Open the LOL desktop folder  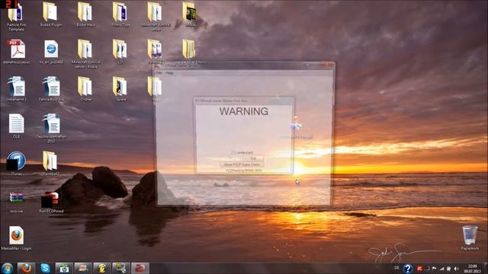click(120, 52)
